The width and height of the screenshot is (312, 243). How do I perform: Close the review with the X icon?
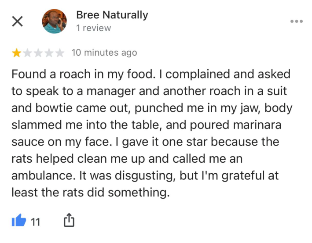point(17,21)
